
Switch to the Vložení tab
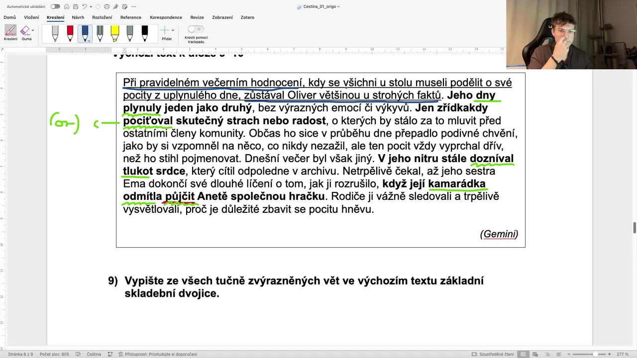click(31, 17)
